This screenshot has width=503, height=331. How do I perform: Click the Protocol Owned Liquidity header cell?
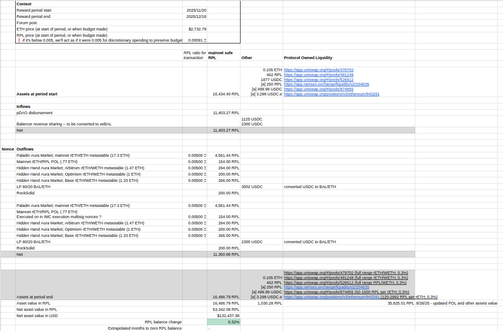[308, 58]
